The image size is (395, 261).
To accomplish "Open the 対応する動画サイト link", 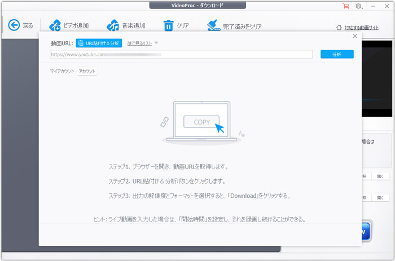I will [x=361, y=27].
